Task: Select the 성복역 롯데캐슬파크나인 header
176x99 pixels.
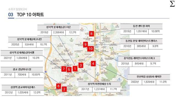Action: 29,39
